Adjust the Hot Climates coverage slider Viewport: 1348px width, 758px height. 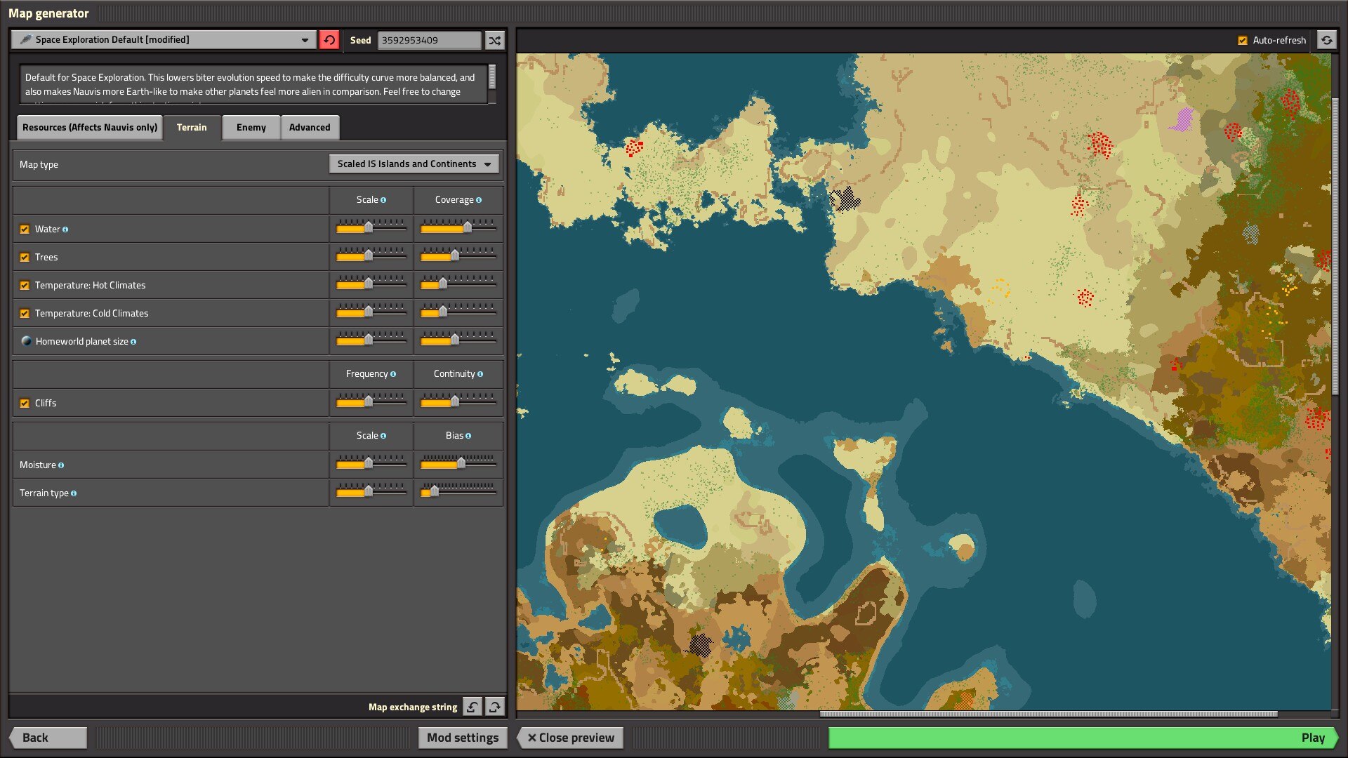click(458, 284)
